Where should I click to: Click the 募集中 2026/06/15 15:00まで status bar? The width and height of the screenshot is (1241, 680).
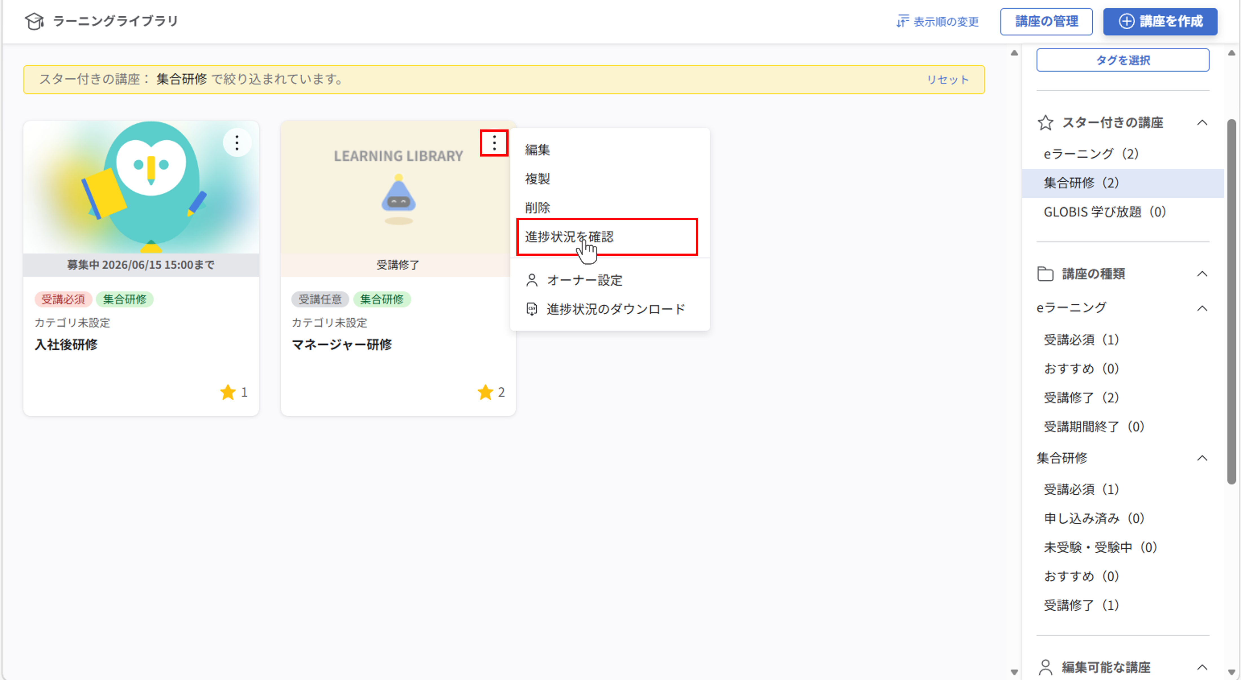141,265
